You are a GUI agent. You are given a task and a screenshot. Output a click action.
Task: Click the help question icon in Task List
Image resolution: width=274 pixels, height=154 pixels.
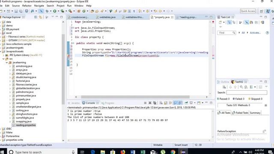[x=267, y=33]
